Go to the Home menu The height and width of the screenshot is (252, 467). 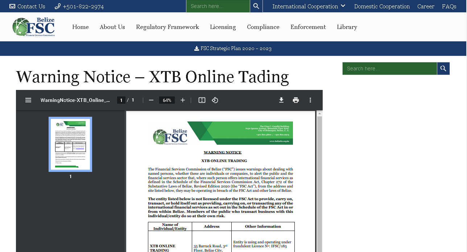(x=80, y=27)
